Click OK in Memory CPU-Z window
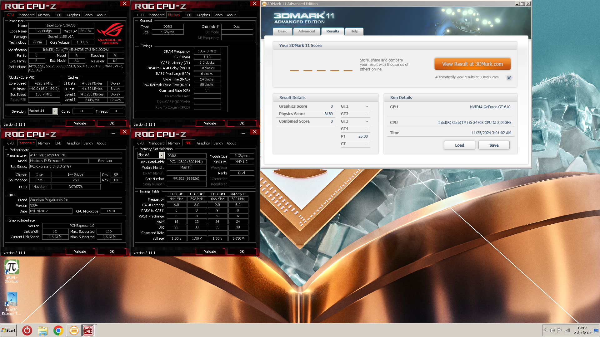The height and width of the screenshot is (337, 600). [x=242, y=123]
